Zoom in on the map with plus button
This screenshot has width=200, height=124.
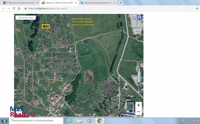point(138,105)
